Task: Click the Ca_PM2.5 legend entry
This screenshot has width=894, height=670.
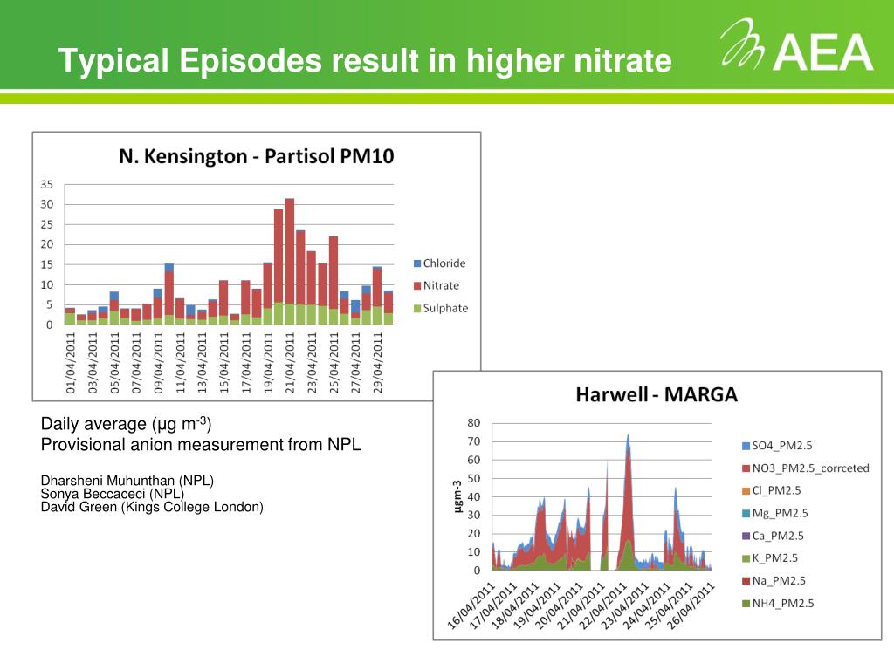Action: coord(773,536)
